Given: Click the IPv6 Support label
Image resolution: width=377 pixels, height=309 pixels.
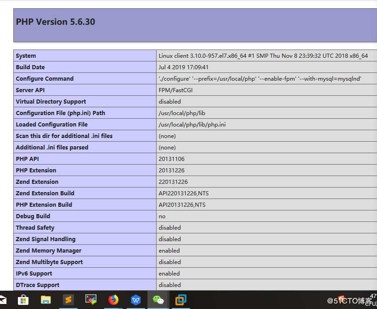Looking at the screenshot, I should [x=34, y=274].
